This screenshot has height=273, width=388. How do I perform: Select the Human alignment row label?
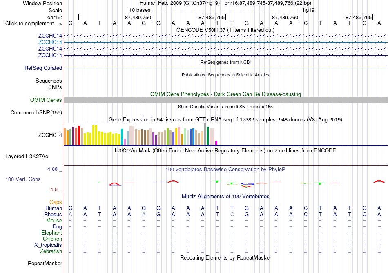[54, 208]
